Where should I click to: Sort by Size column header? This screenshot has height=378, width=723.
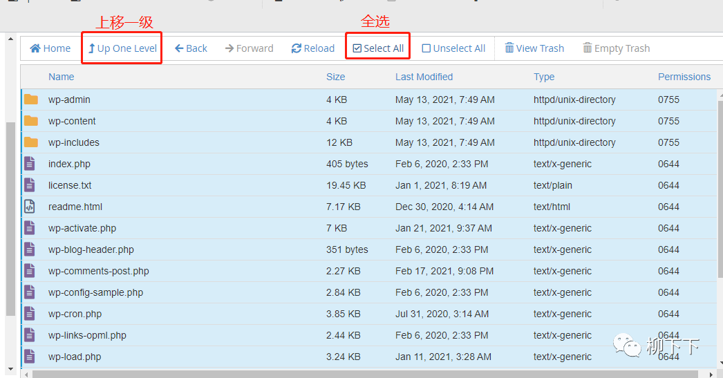click(x=335, y=77)
